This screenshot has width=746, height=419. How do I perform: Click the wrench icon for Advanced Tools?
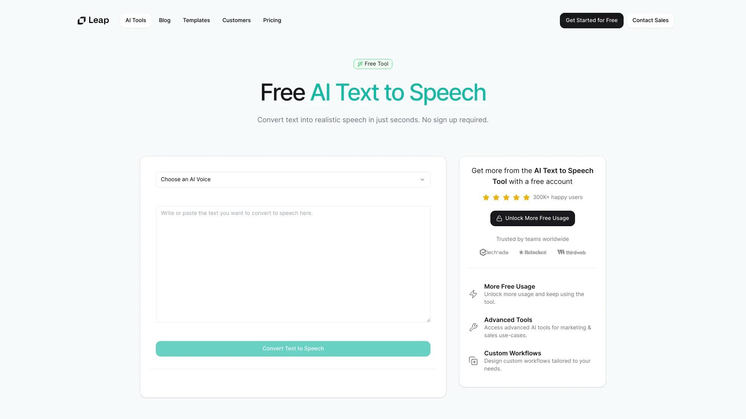point(472,327)
